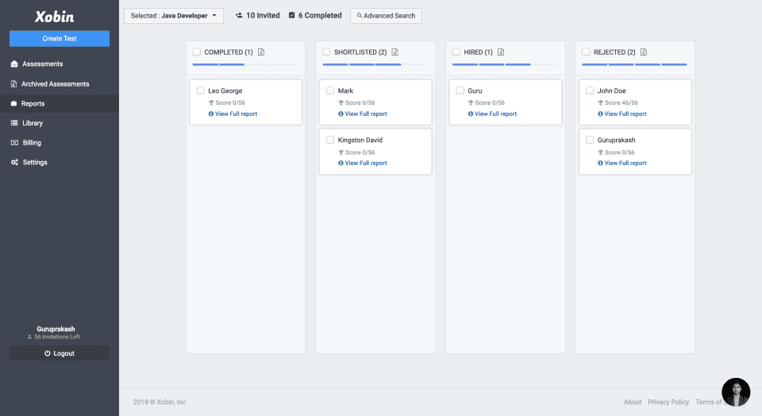Log out using the Logout button
762x416 pixels.
click(x=60, y=353)
